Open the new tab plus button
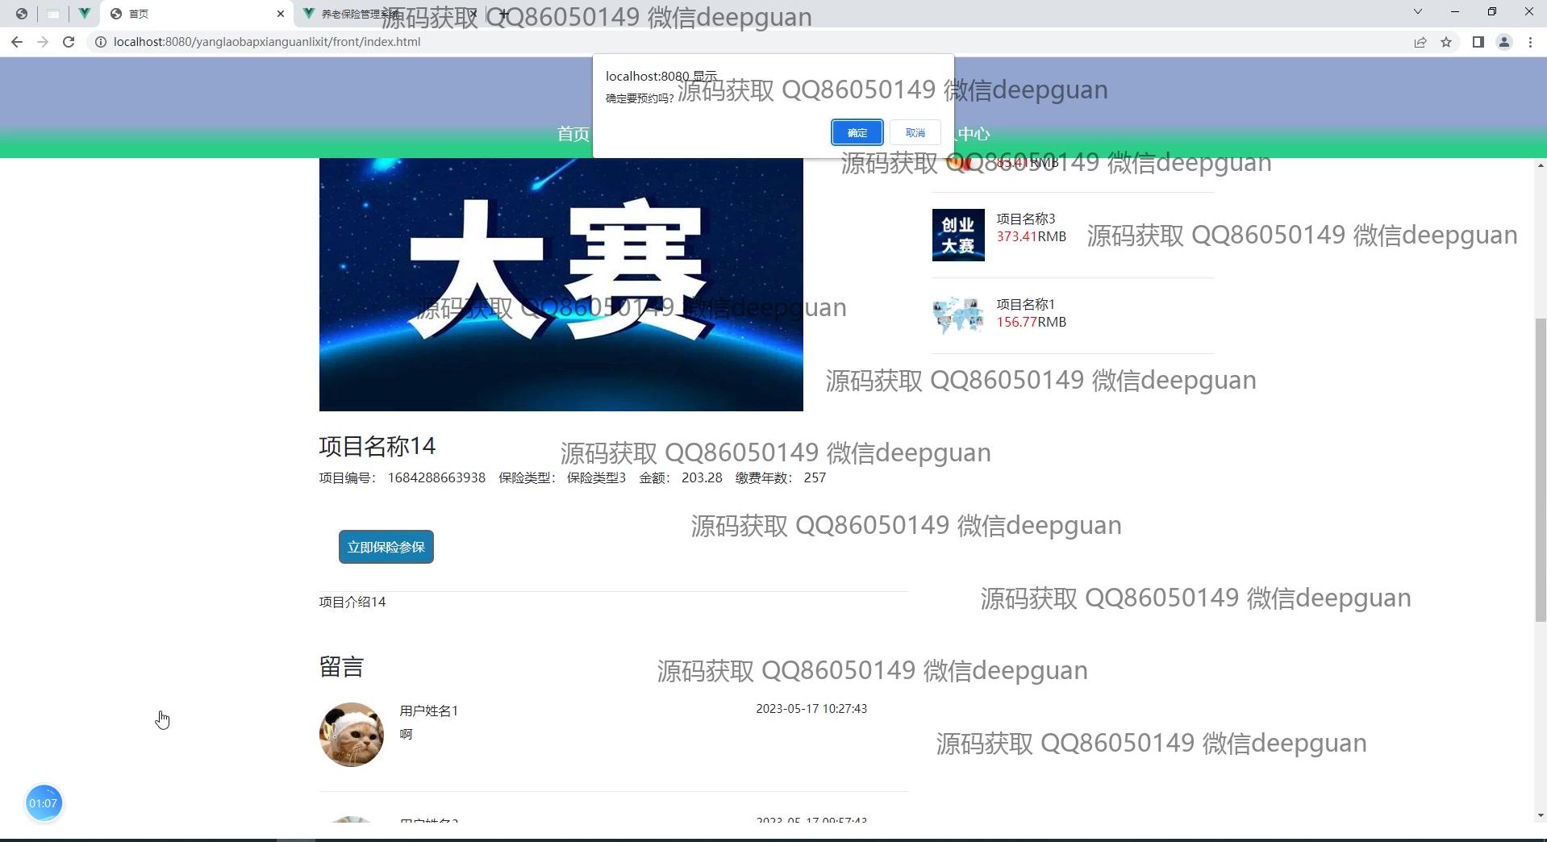 pos(503,14)
